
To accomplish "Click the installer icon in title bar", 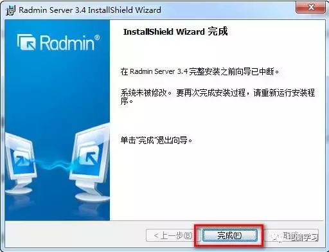I will 10,10.
